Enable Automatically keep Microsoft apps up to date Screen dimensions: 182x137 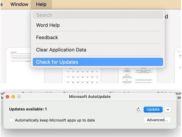pyautogui.click(x=11, y=120)
